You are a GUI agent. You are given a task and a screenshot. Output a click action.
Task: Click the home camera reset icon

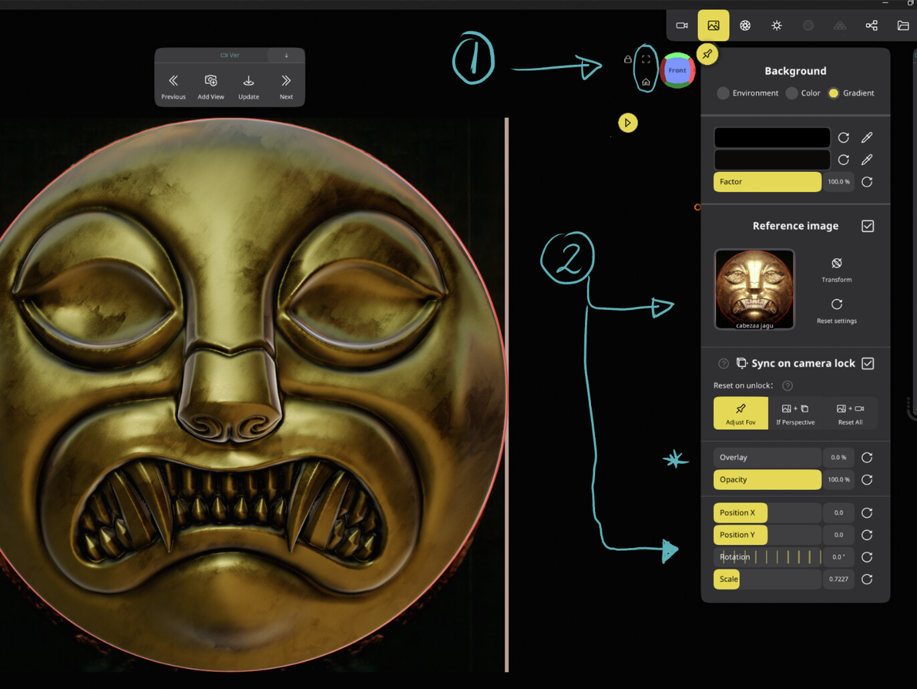coord(646,82)
